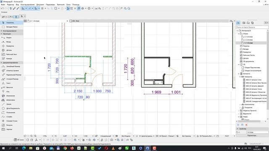This screenshot has width=269, height=151.
Task: Collapse the 3D node in Navigator
Action: tap(239, 65)
